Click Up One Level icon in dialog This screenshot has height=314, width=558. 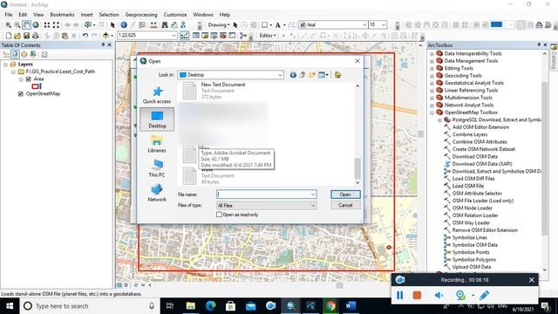[303, 75]
